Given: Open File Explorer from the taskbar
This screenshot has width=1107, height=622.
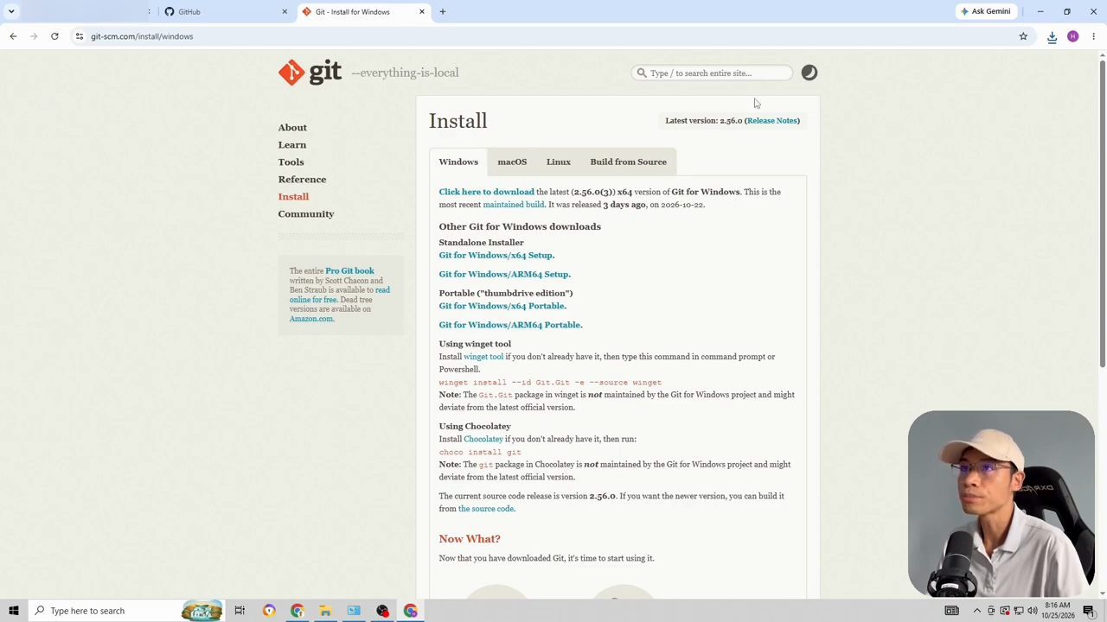Looking at the screenshot, I should point(325,611).
